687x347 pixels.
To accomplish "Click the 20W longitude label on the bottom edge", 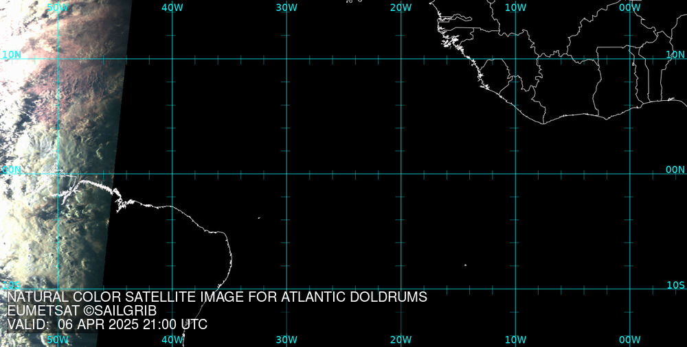I will point(401,339).
